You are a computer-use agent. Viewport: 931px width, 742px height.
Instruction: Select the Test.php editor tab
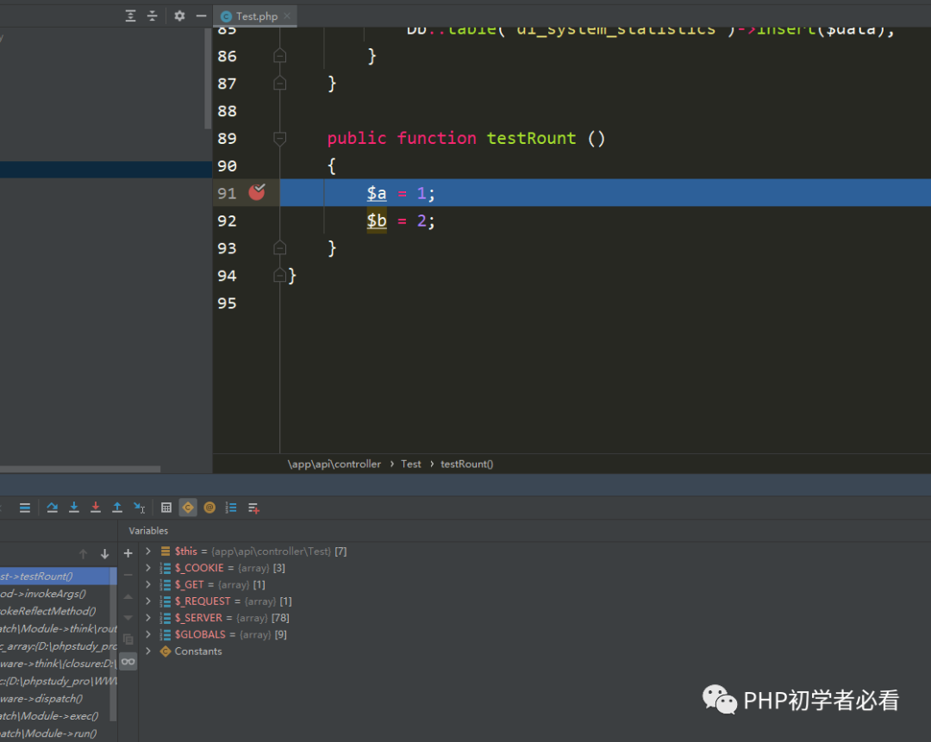pos(256,16)
